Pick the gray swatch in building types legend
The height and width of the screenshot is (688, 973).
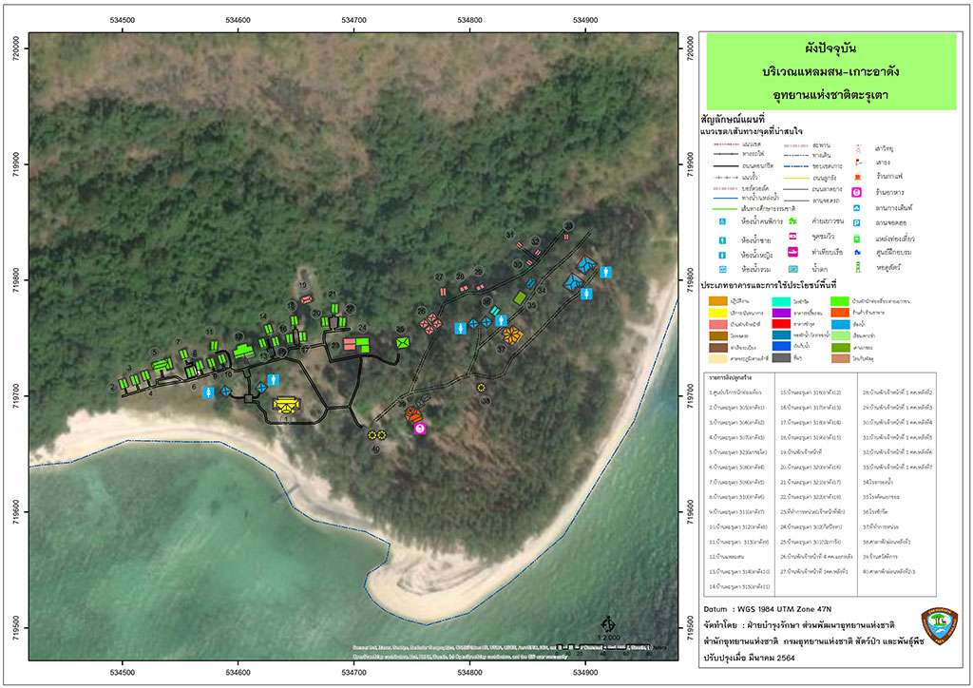(781, 358)
